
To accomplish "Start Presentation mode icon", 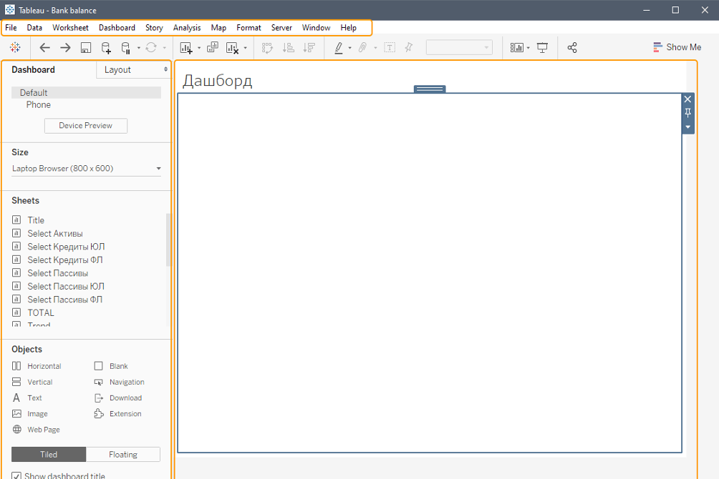I will pos(542,48).
